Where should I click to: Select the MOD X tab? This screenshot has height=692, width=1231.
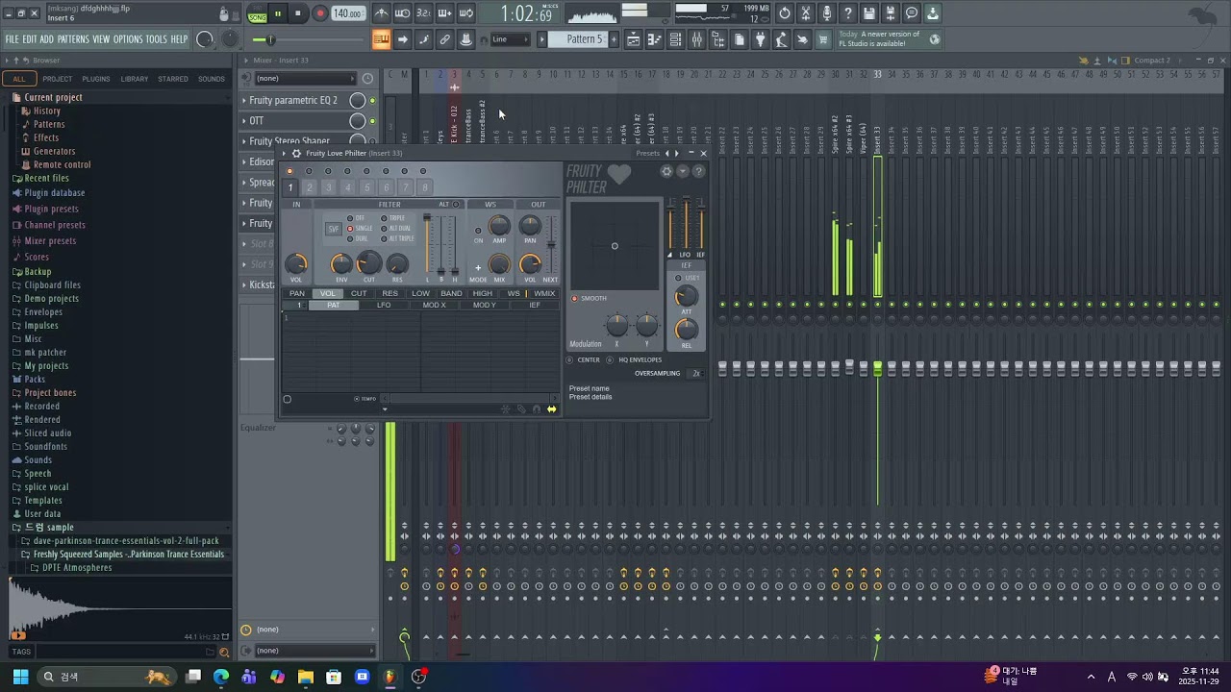point(435,306)
